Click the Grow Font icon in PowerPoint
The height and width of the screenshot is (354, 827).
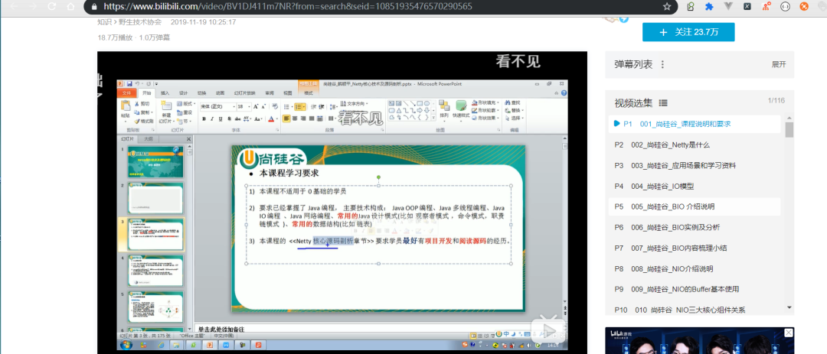255,106
